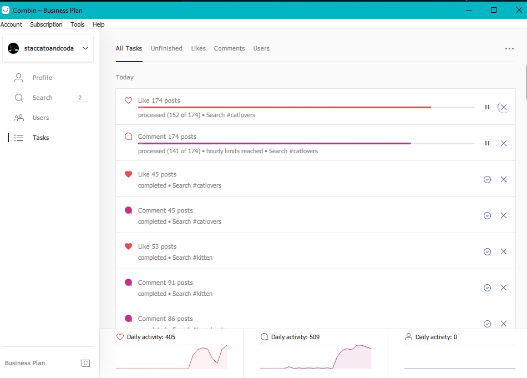527x378 pixels.
Task: Switch to the Users tab
Action: click(261, 48)
